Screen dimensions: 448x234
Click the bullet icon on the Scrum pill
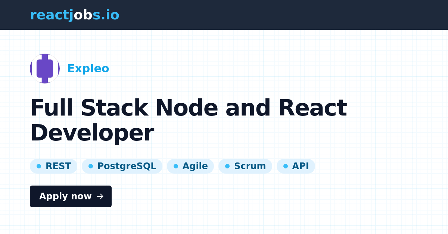click(227, 166)
